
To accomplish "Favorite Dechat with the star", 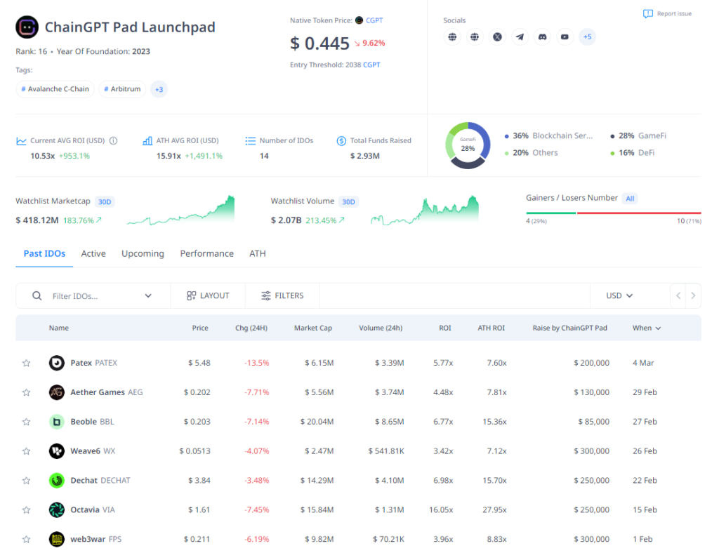I will coord(27,480).
